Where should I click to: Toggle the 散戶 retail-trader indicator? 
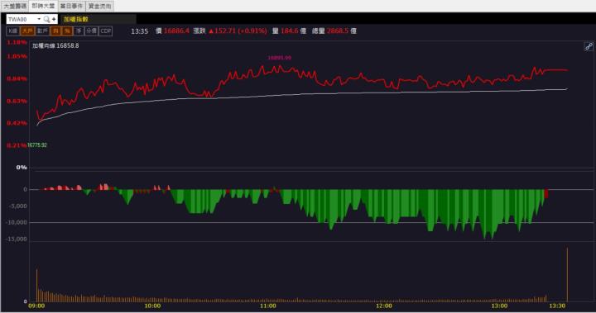pos(42,31)
